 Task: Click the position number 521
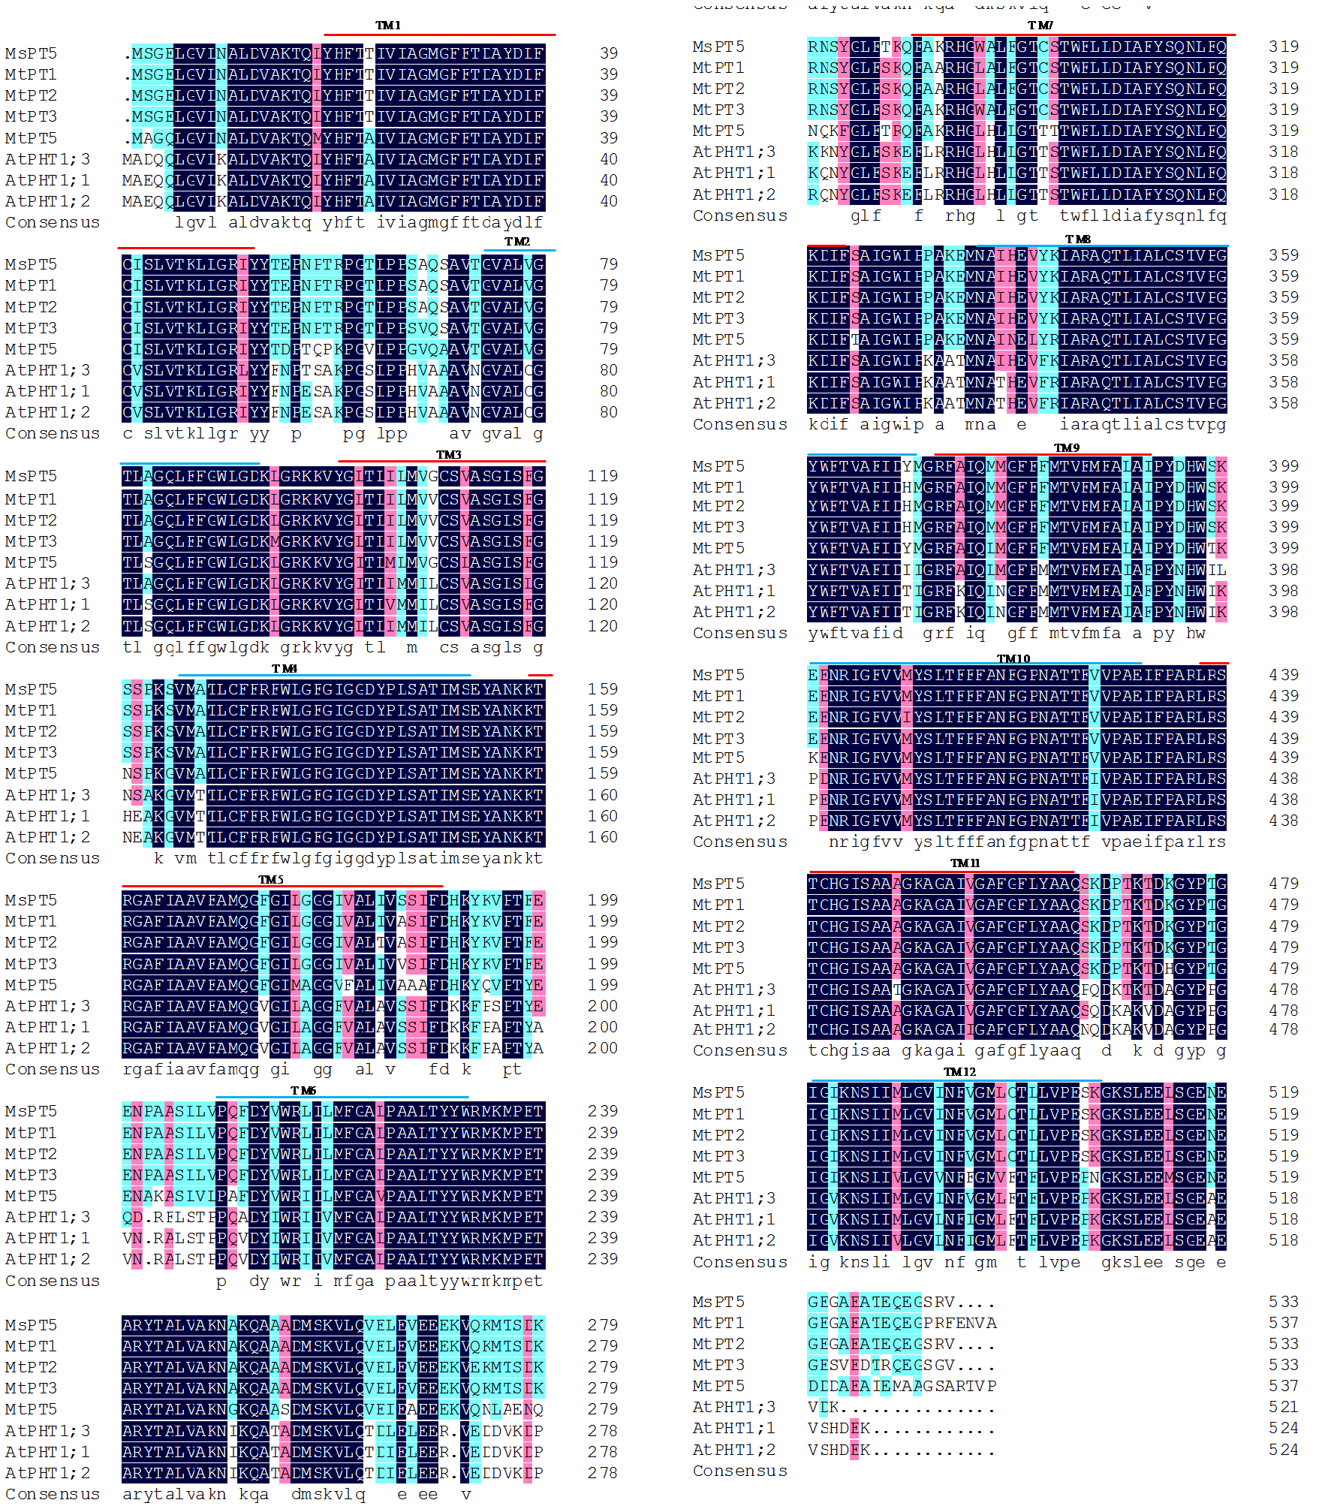pyautogui.click(x=1283, y=1407)
